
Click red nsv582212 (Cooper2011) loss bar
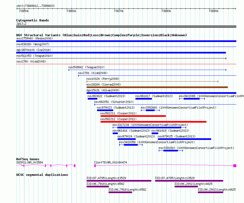click(154, 122)
